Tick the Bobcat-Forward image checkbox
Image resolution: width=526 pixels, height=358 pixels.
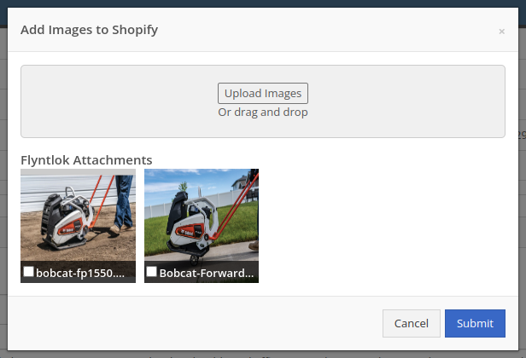[152, 271]
